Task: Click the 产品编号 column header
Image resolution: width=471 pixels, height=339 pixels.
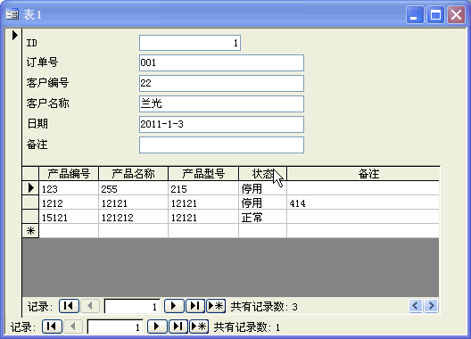Action: pyautogui.click(x=69, y=174)
